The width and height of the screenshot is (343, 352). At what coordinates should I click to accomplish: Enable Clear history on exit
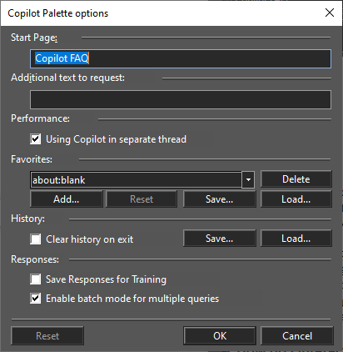point(36,239)
